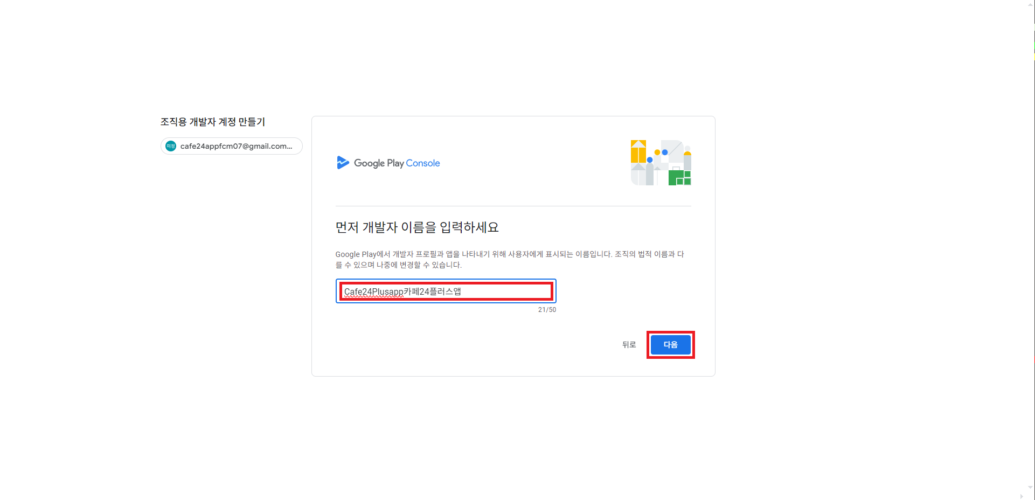Click the heading 먼저 개발자 이름을 입력하세요

click(417, 227)
